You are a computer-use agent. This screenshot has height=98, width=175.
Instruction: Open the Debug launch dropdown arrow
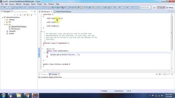pos(55,7)
